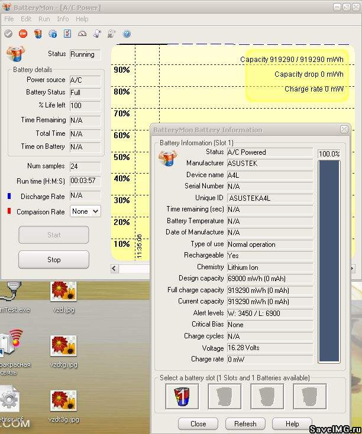Open the Test.exe desktop icon

tap(12, 297)
